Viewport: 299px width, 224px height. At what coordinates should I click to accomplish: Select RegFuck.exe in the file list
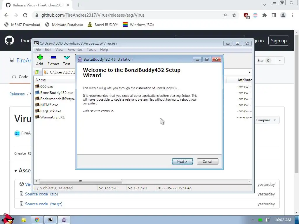(x=51, y=111)
